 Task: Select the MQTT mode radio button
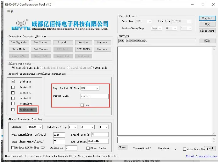(92, 68)
